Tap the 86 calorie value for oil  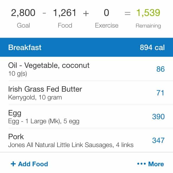pyautogui.click(x=161, y=69)
